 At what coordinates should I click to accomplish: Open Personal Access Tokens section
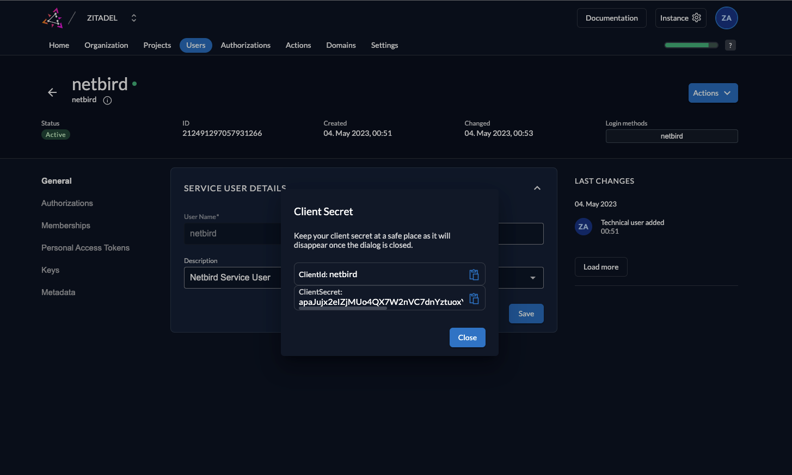pyautogui.click(x=85, y=248)
